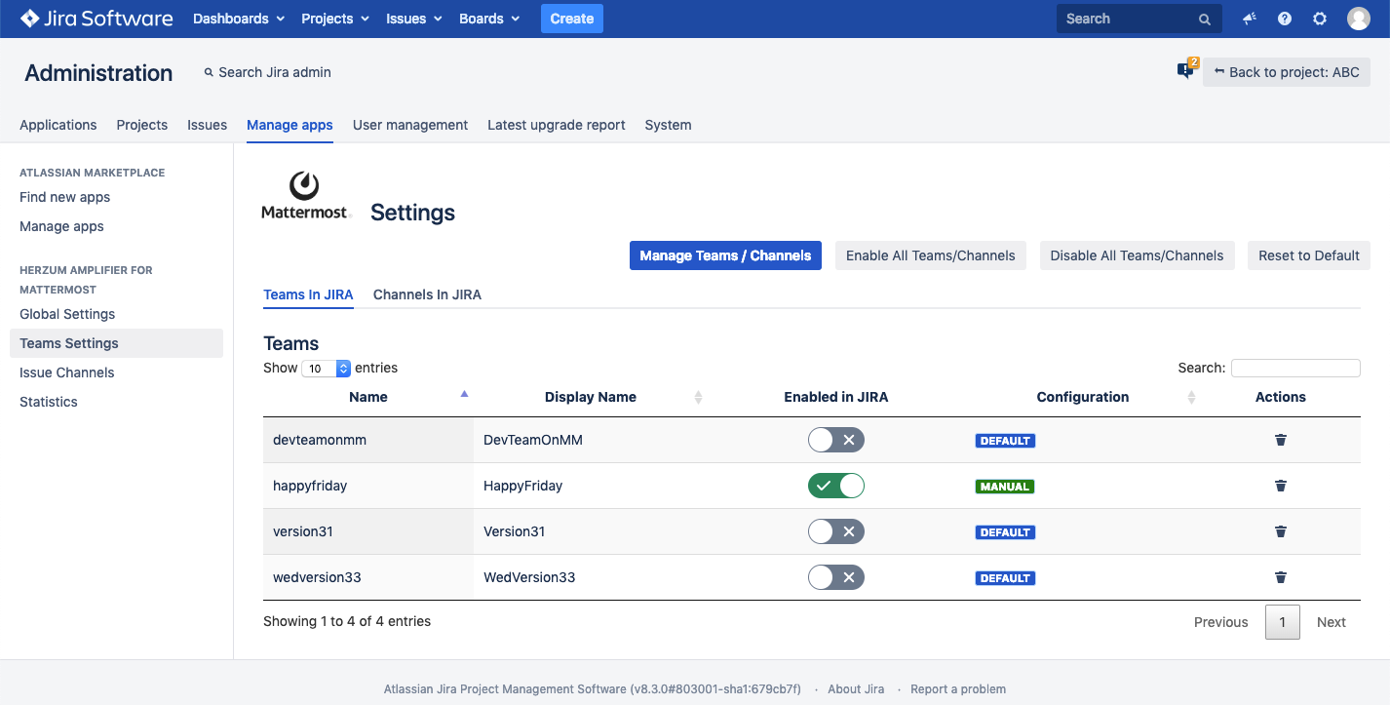This screenshot has width=1390, height=705.
Task: Expand the Boards dropdown menu
Action: tap(489, 19)
